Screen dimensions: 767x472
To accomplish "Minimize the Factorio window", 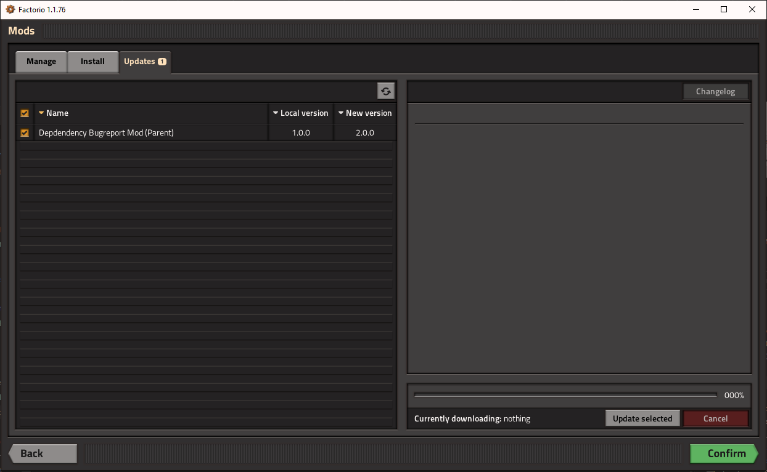I will 696,9.
